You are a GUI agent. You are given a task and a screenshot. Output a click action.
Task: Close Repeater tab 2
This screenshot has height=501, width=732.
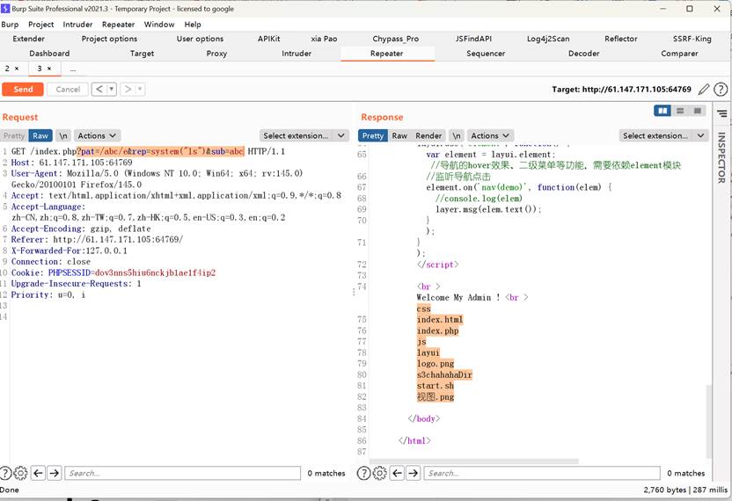point(17,69)
